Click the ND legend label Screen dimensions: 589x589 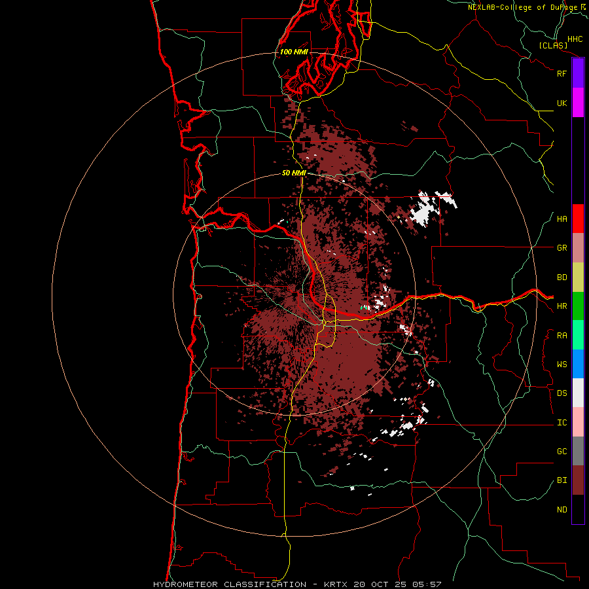point(562,510)
